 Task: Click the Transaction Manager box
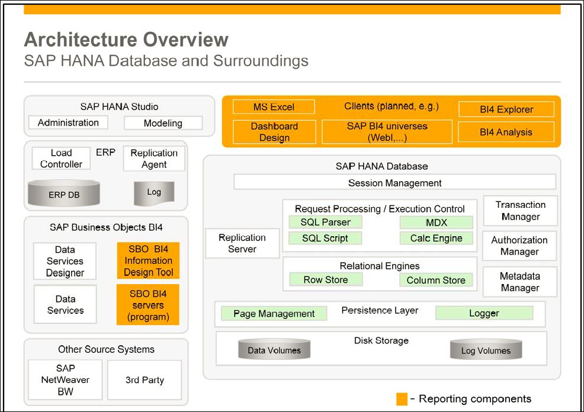pyautogui.click(x=520, y=211)
